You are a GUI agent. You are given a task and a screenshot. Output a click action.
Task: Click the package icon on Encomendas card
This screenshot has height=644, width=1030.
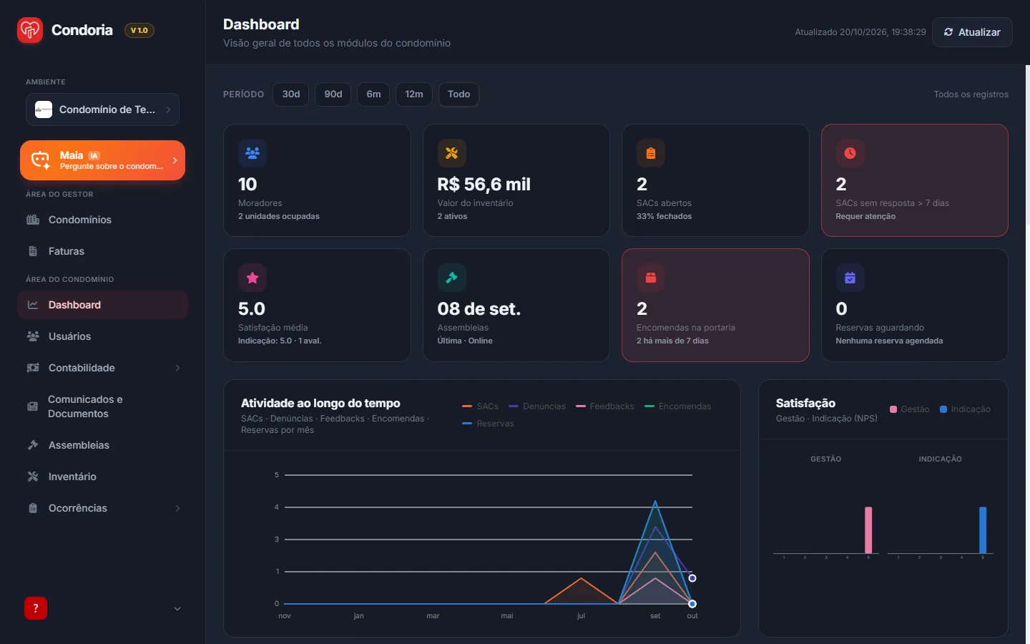click(651, 278)
